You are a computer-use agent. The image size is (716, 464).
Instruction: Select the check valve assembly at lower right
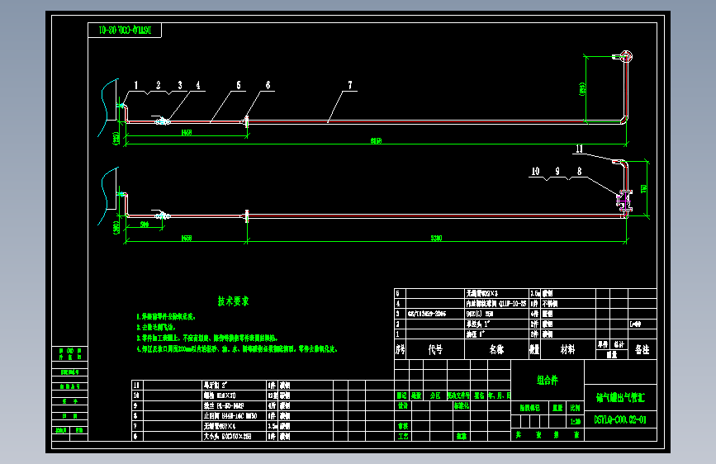tap(624, 201)
